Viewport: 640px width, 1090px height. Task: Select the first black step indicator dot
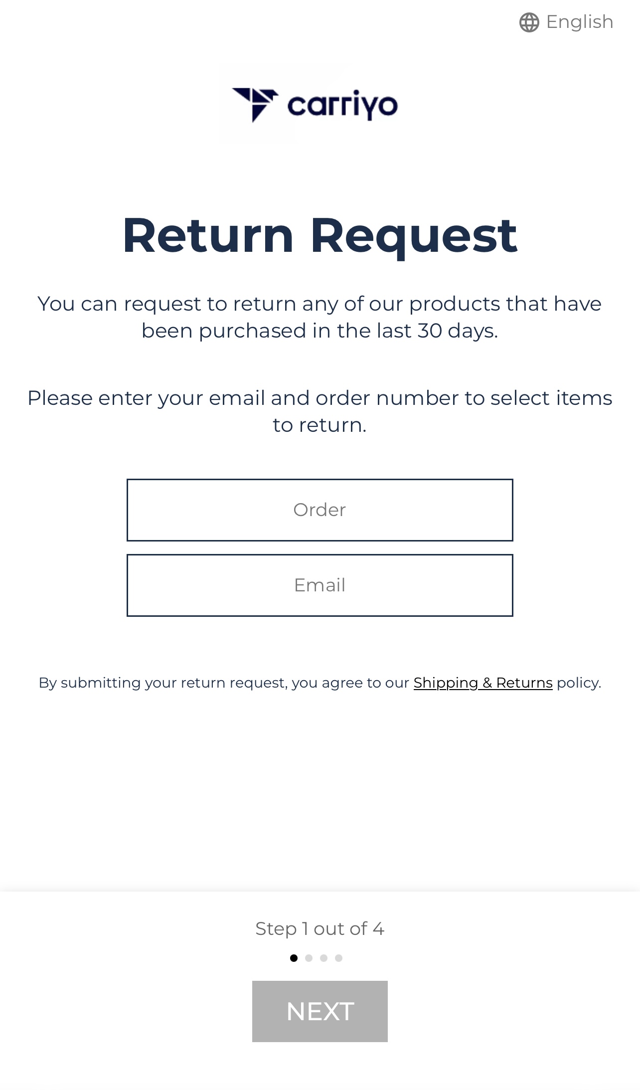294,958
